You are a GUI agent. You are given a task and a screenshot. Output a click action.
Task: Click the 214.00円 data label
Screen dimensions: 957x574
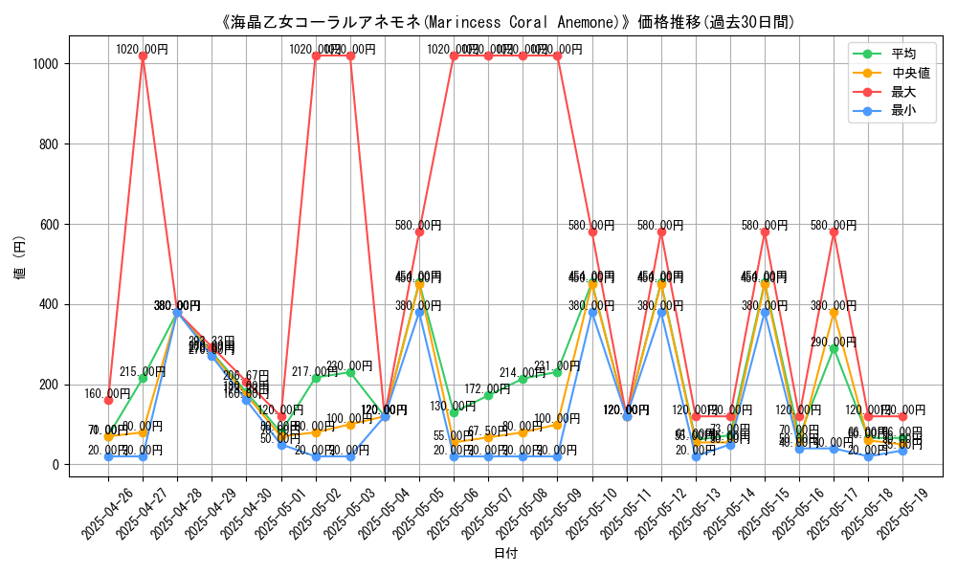[x=522, y=373]
